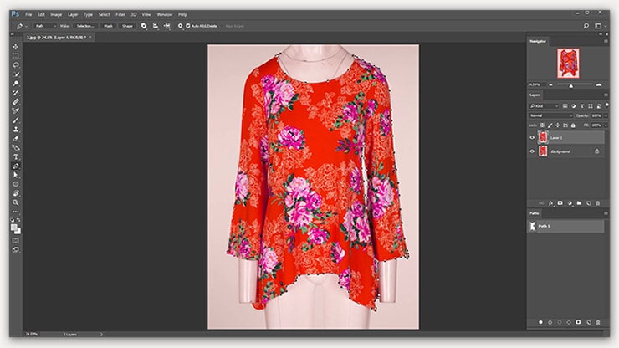The image size is (619, 348).
Task: Open the Filter menu
Action: tap(120, 14)
